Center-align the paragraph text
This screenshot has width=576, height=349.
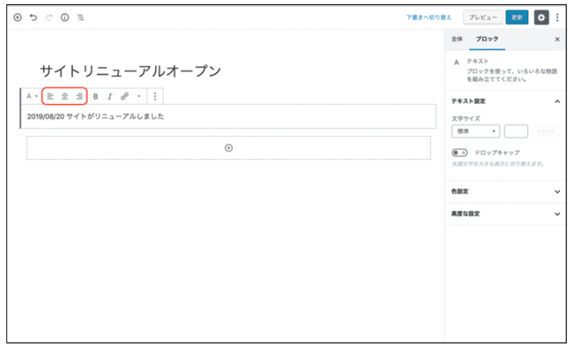pyautogui.click(x=64, y=96)
